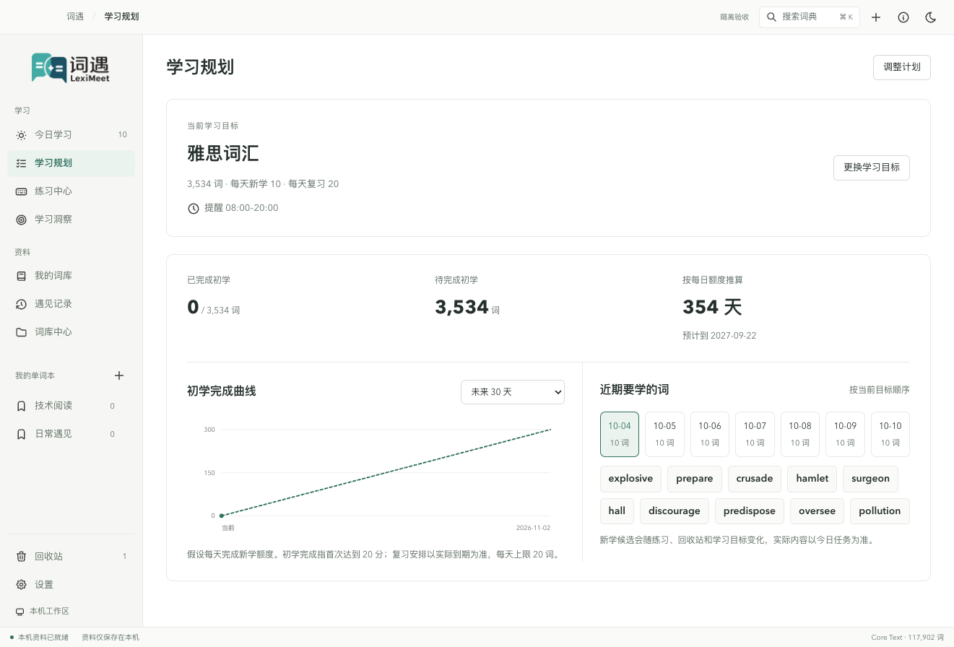Click 本机资料已就绪 status text
Image resolution: width=954 pixels, height=647 pixels.
(x=43, y=638)
